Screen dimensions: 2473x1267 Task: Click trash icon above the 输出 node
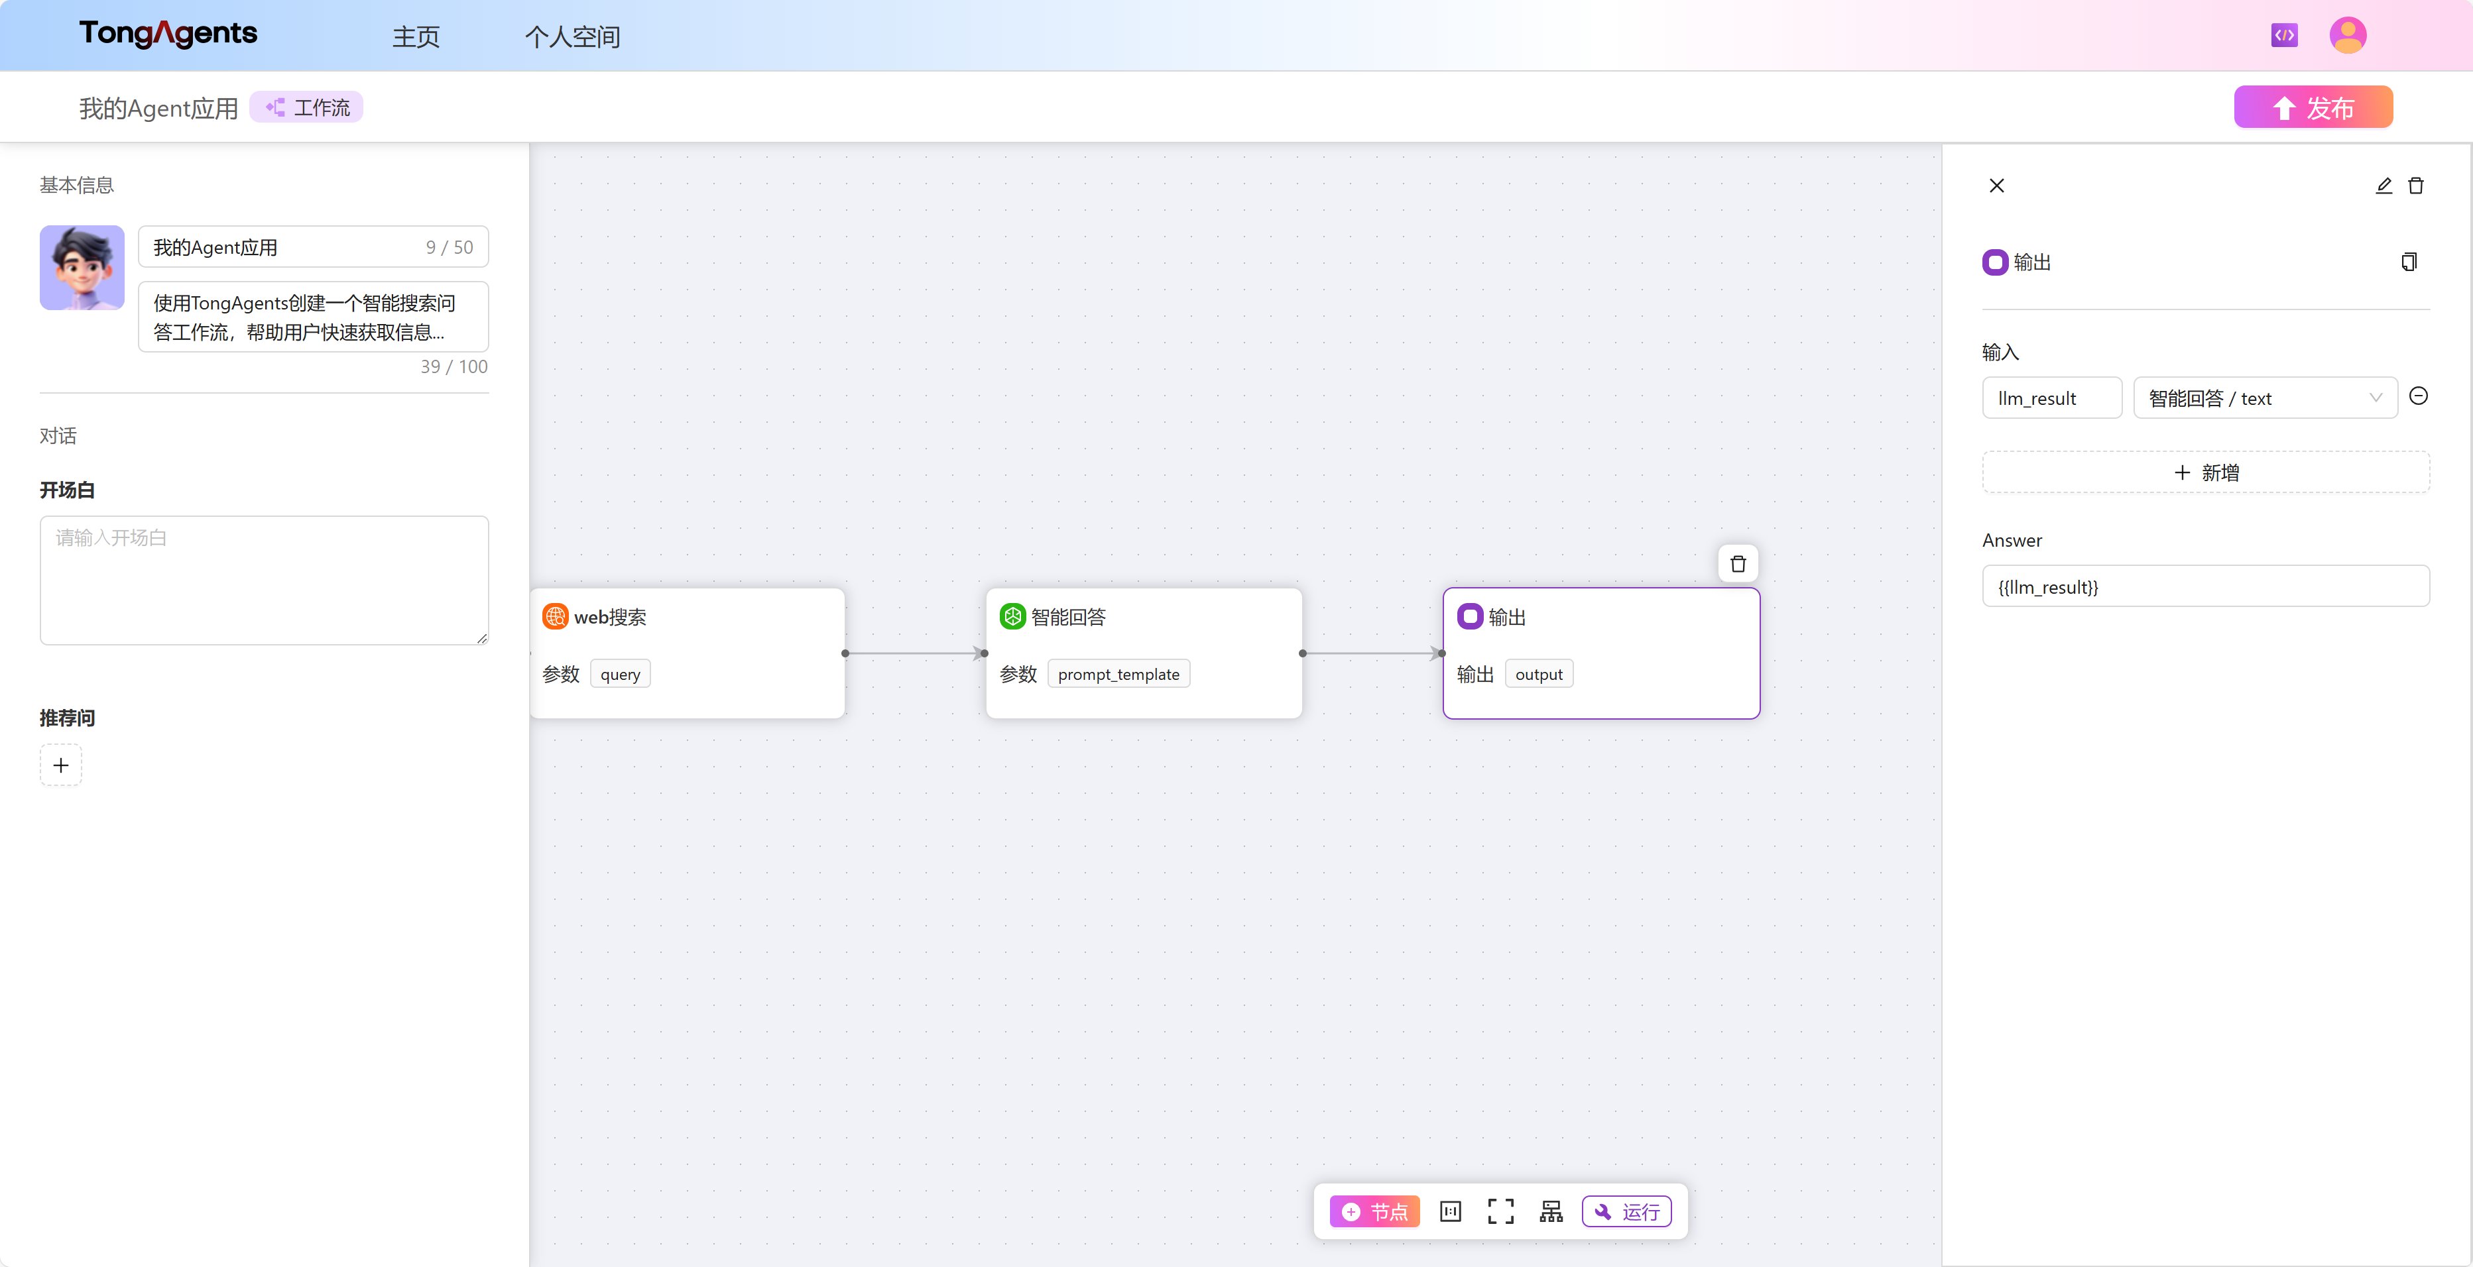point(1738,563)
